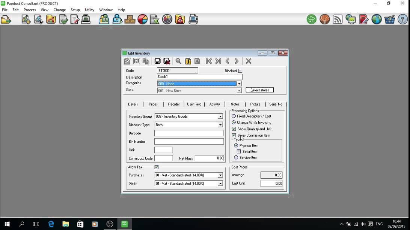Screen dimensions: 410x230
Task: Select Fixed Description / Cost option
Action: tap(234, 116)
